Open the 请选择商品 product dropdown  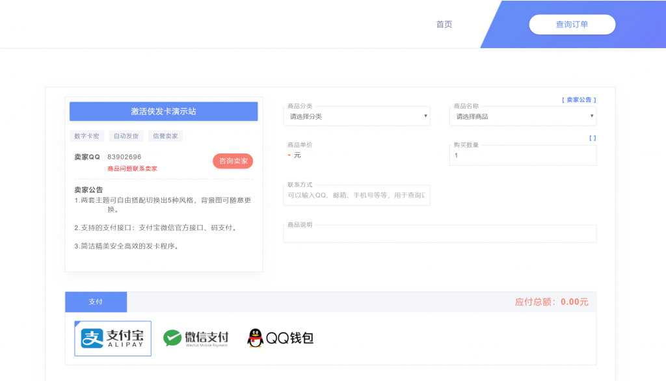[x=523, y=116]
